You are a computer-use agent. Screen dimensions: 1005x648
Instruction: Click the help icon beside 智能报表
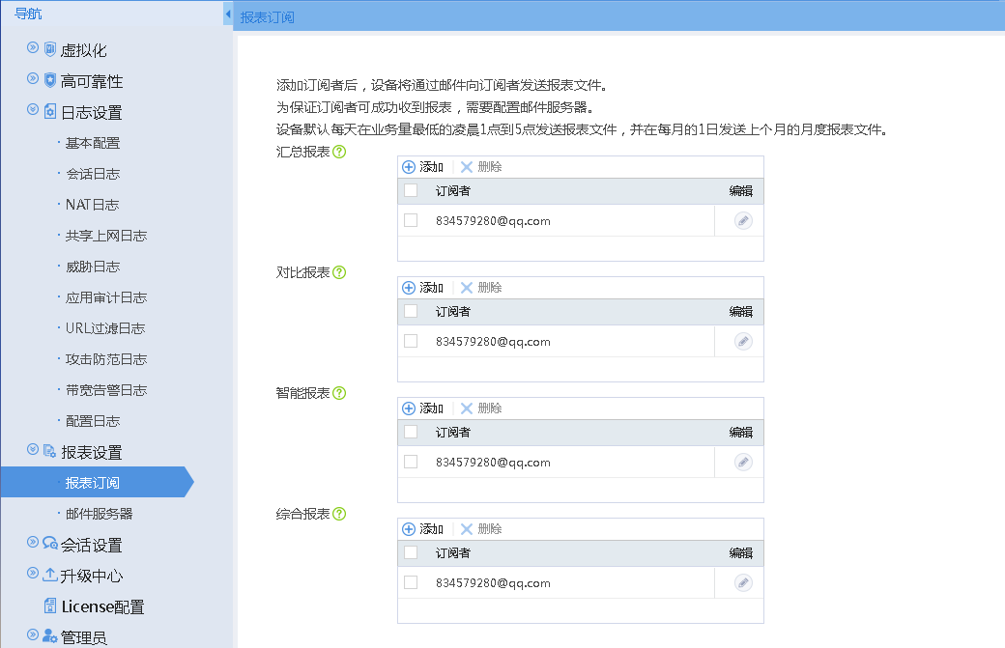(339, 393)
